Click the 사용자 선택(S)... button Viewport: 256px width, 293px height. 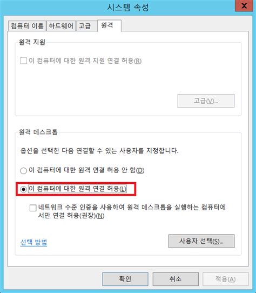pos(201,241)
